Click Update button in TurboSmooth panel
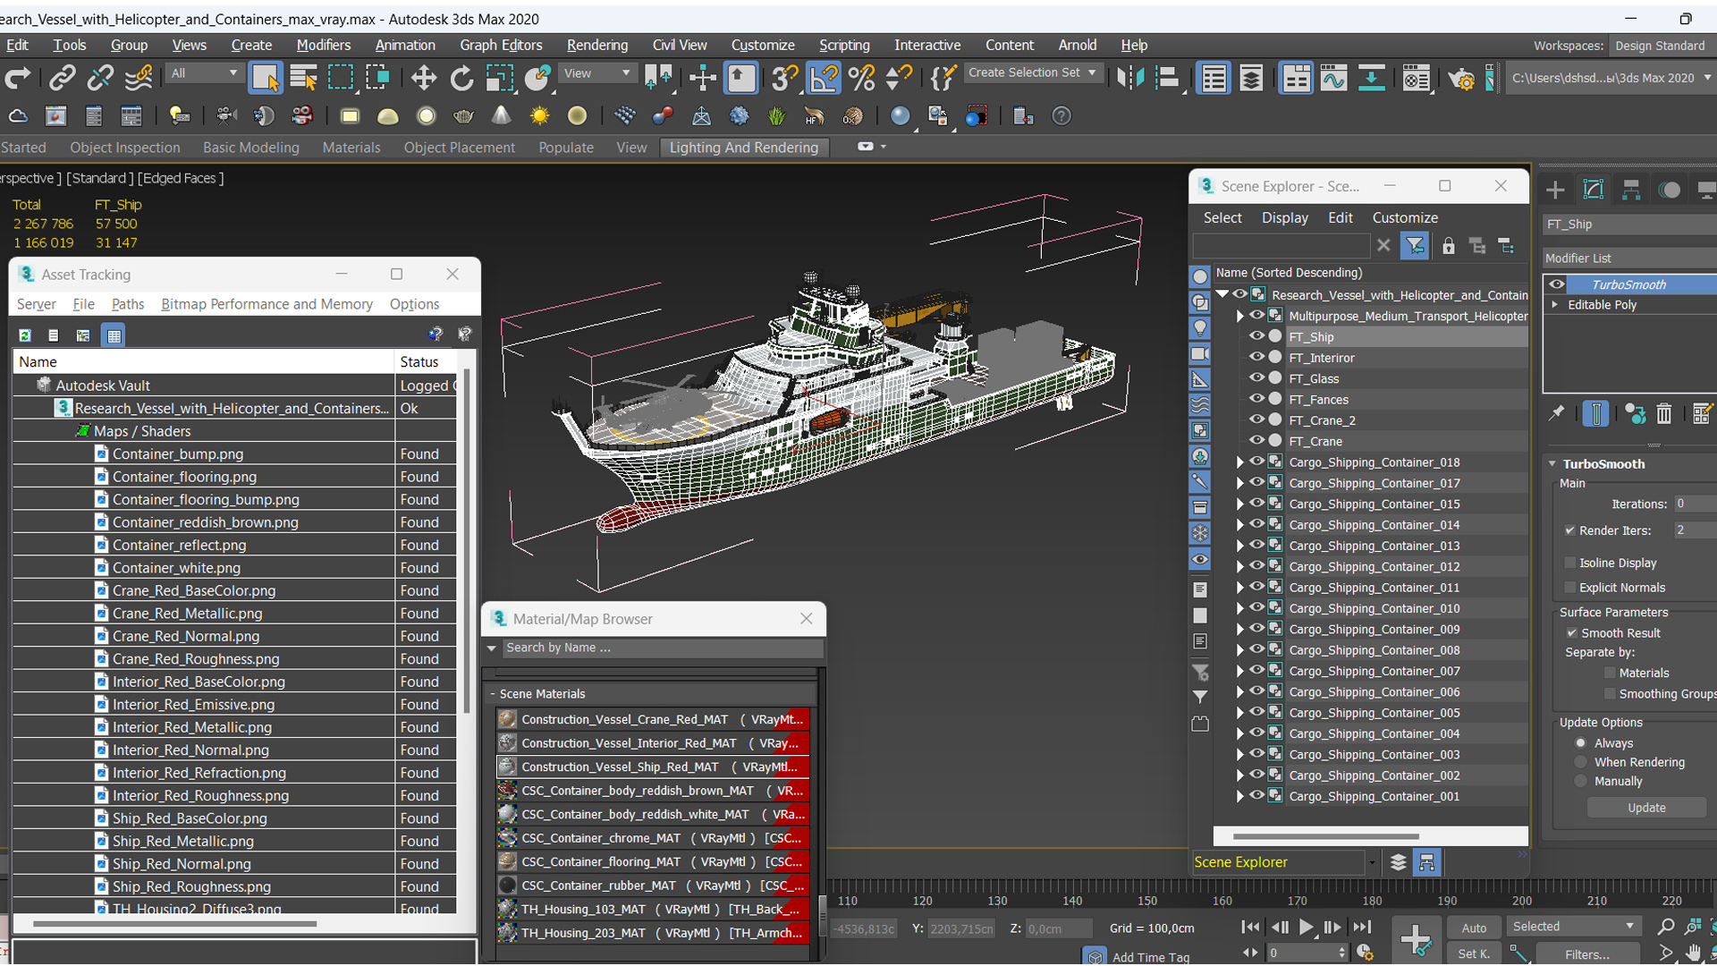Image resolution: width=1717 pixels, height=966 pixels. click(x=1646, y=807)
